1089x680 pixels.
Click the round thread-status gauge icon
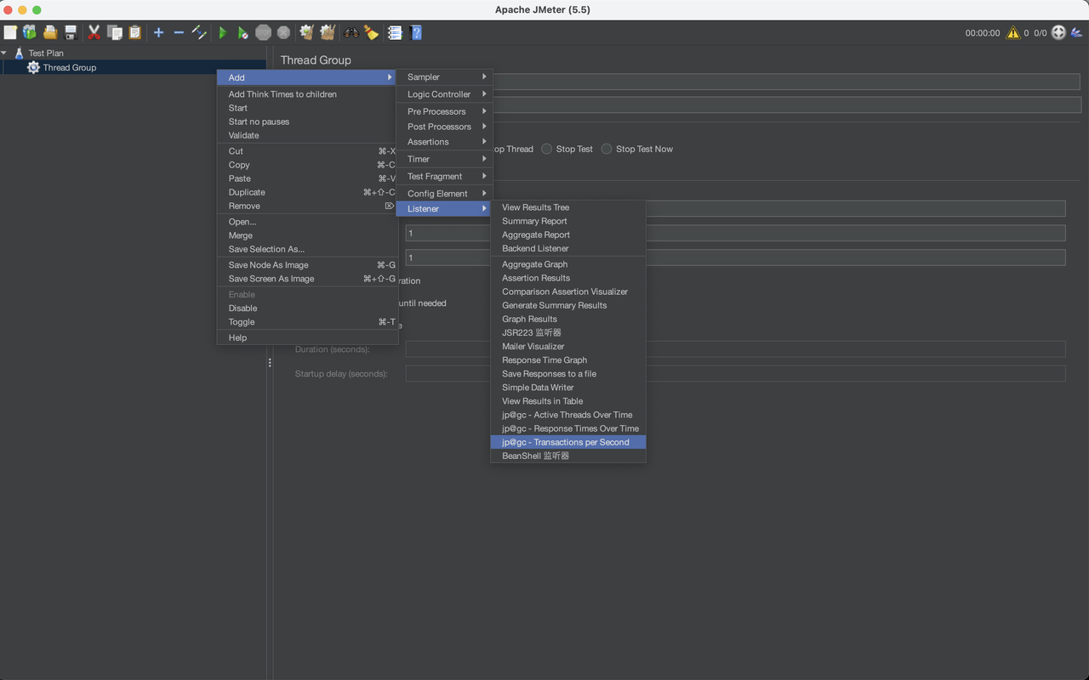(x=1058, y=32)
